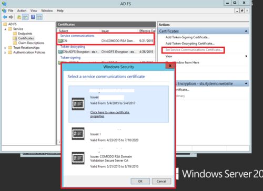Screen dimensions: 263x191
Task: Click the Forward arrow toolbar icon
Action: 11,17
